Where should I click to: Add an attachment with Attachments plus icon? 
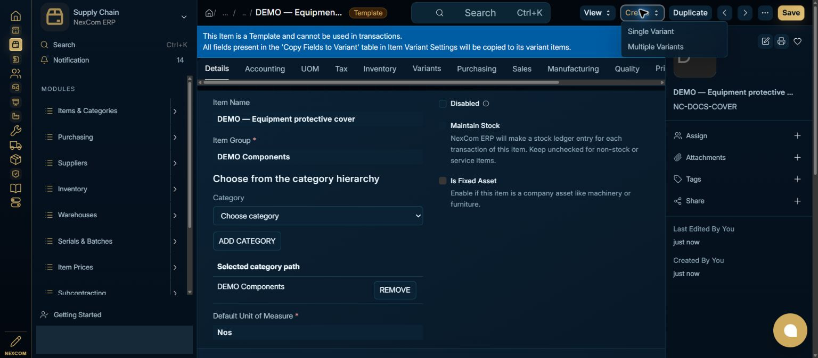point(797,158)
